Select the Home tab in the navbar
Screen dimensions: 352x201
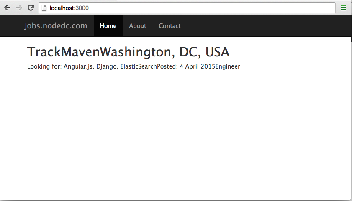pyautogui.click(x=108, y=26)
